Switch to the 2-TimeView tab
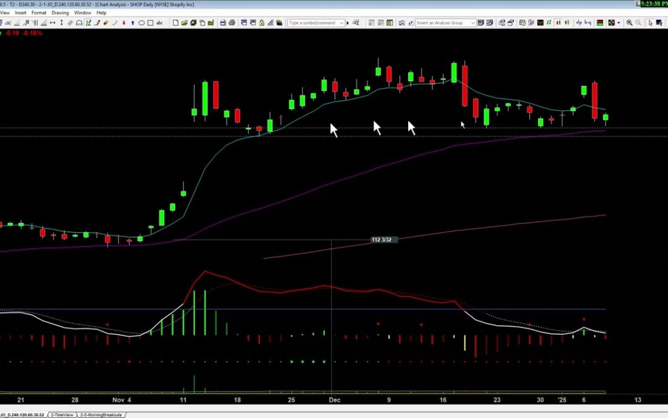668x418 pixels. tap(61, 414)
